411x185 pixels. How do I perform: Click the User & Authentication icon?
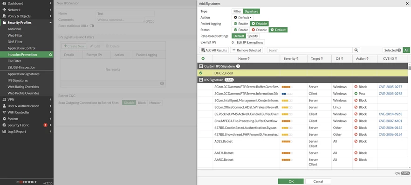(4, 106)
